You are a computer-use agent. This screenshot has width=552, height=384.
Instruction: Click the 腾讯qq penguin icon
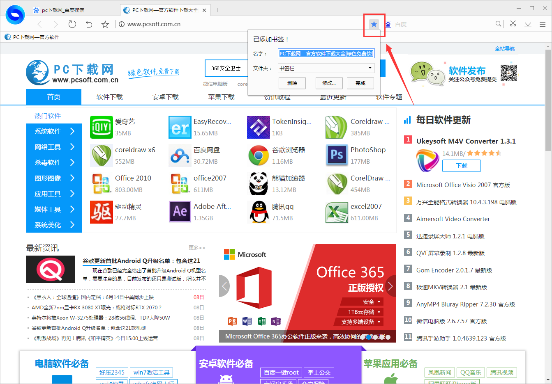(x=258, y=212)
